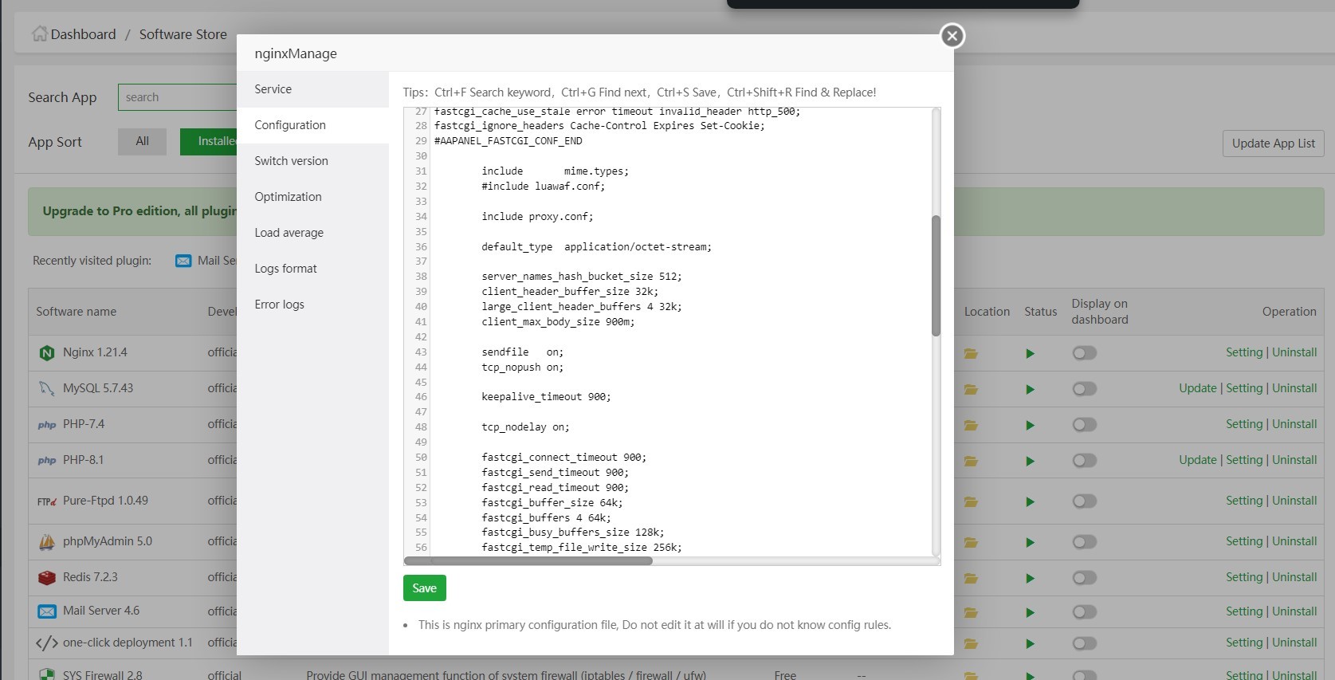Go to the Optimization tab
This screenshot has width=1335, height=680.
[312, 197]
